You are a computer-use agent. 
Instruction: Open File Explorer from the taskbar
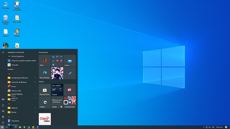(20, 127)
